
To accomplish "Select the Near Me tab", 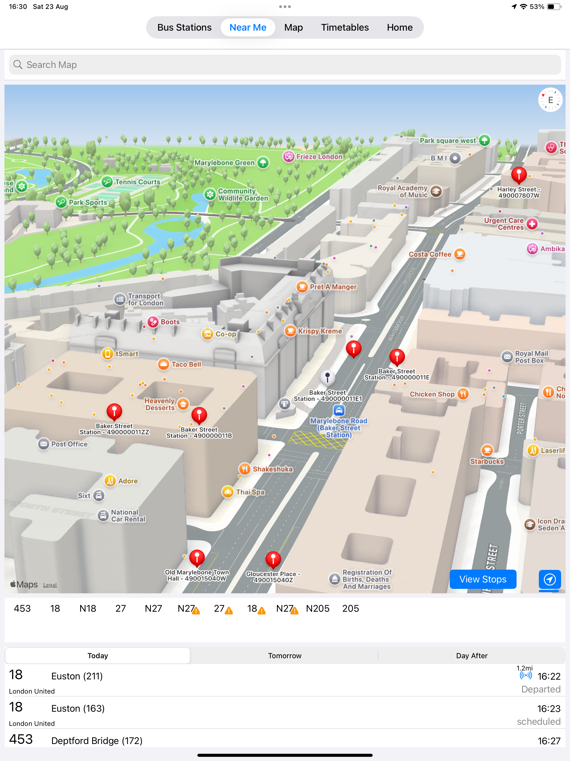I will [248, 28].
